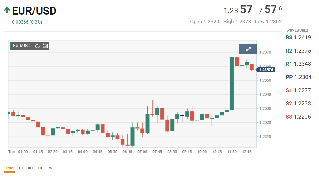Click the reset chart view icon
The image size is (319, 177).
click(x=45, y=46)
